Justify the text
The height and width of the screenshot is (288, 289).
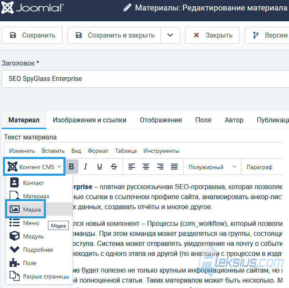174,167
